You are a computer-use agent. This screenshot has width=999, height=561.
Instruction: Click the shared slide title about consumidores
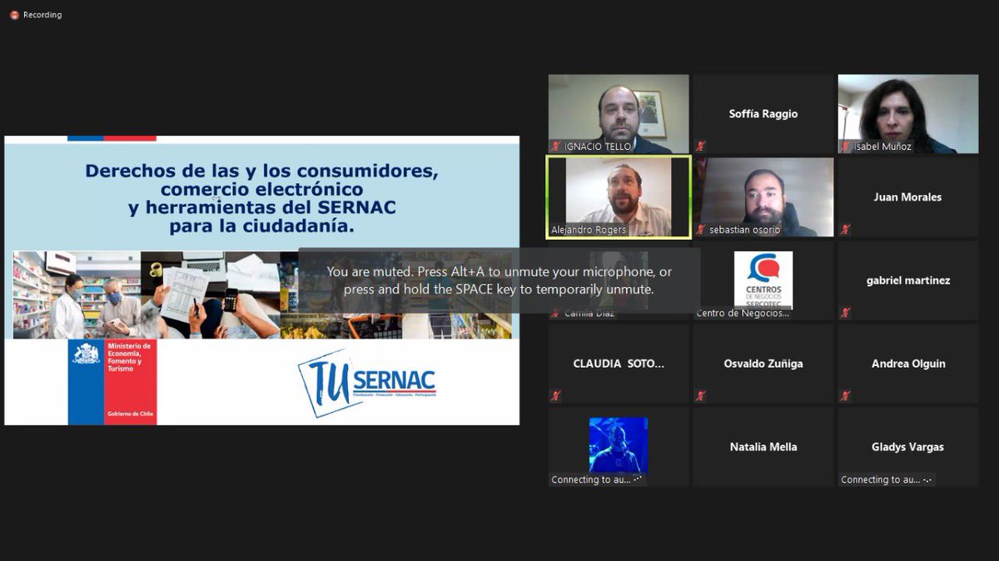click(x=261, y=198)
